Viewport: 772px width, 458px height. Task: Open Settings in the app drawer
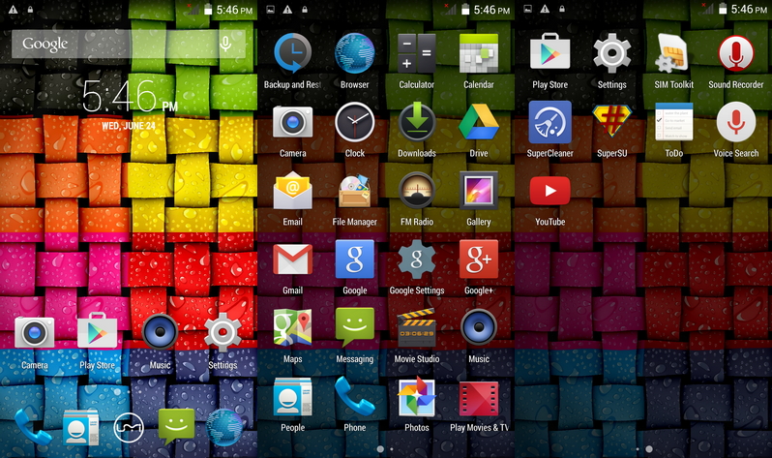(612, 53)
